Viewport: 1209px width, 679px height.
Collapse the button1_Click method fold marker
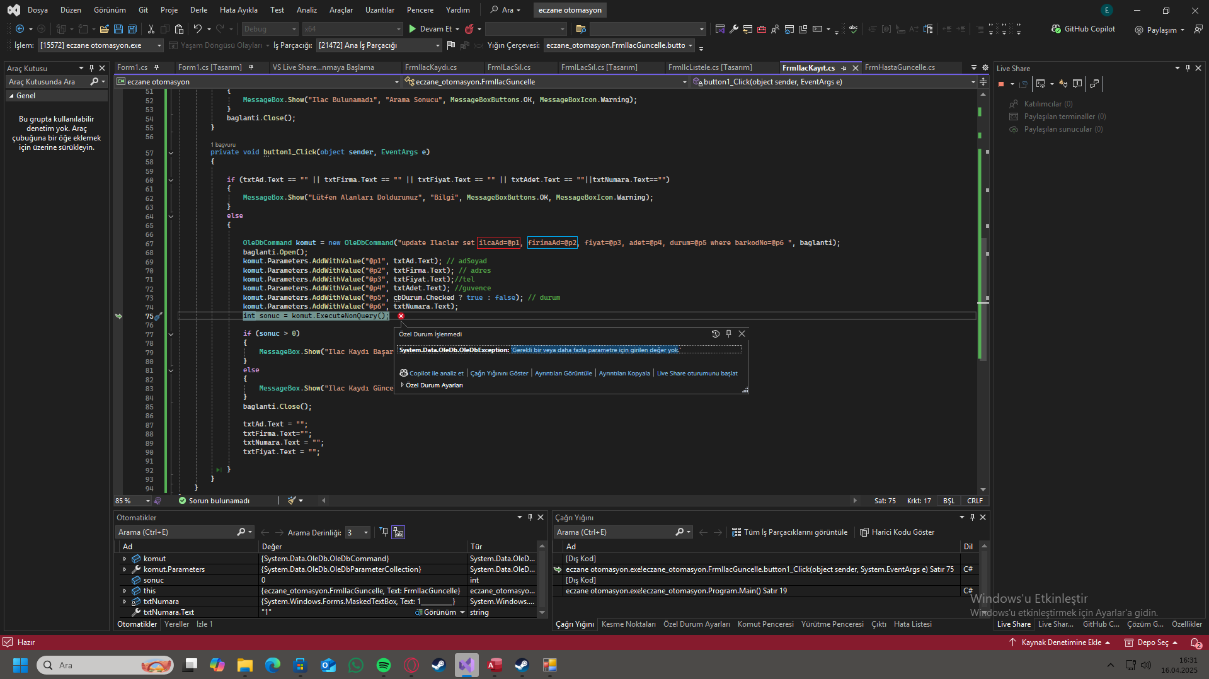171,152
